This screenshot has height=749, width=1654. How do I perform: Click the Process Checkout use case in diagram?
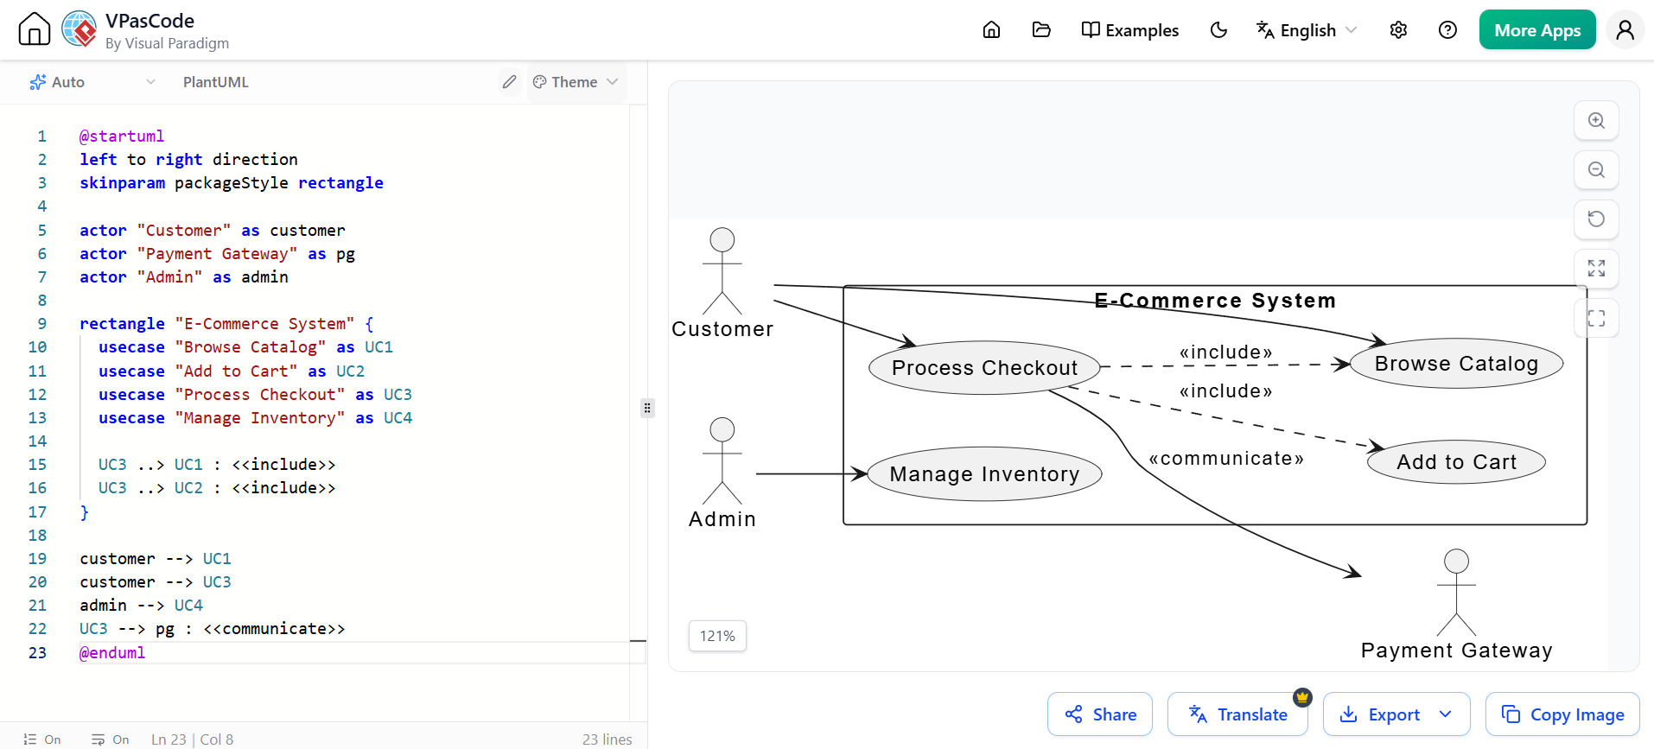(984, 368)
